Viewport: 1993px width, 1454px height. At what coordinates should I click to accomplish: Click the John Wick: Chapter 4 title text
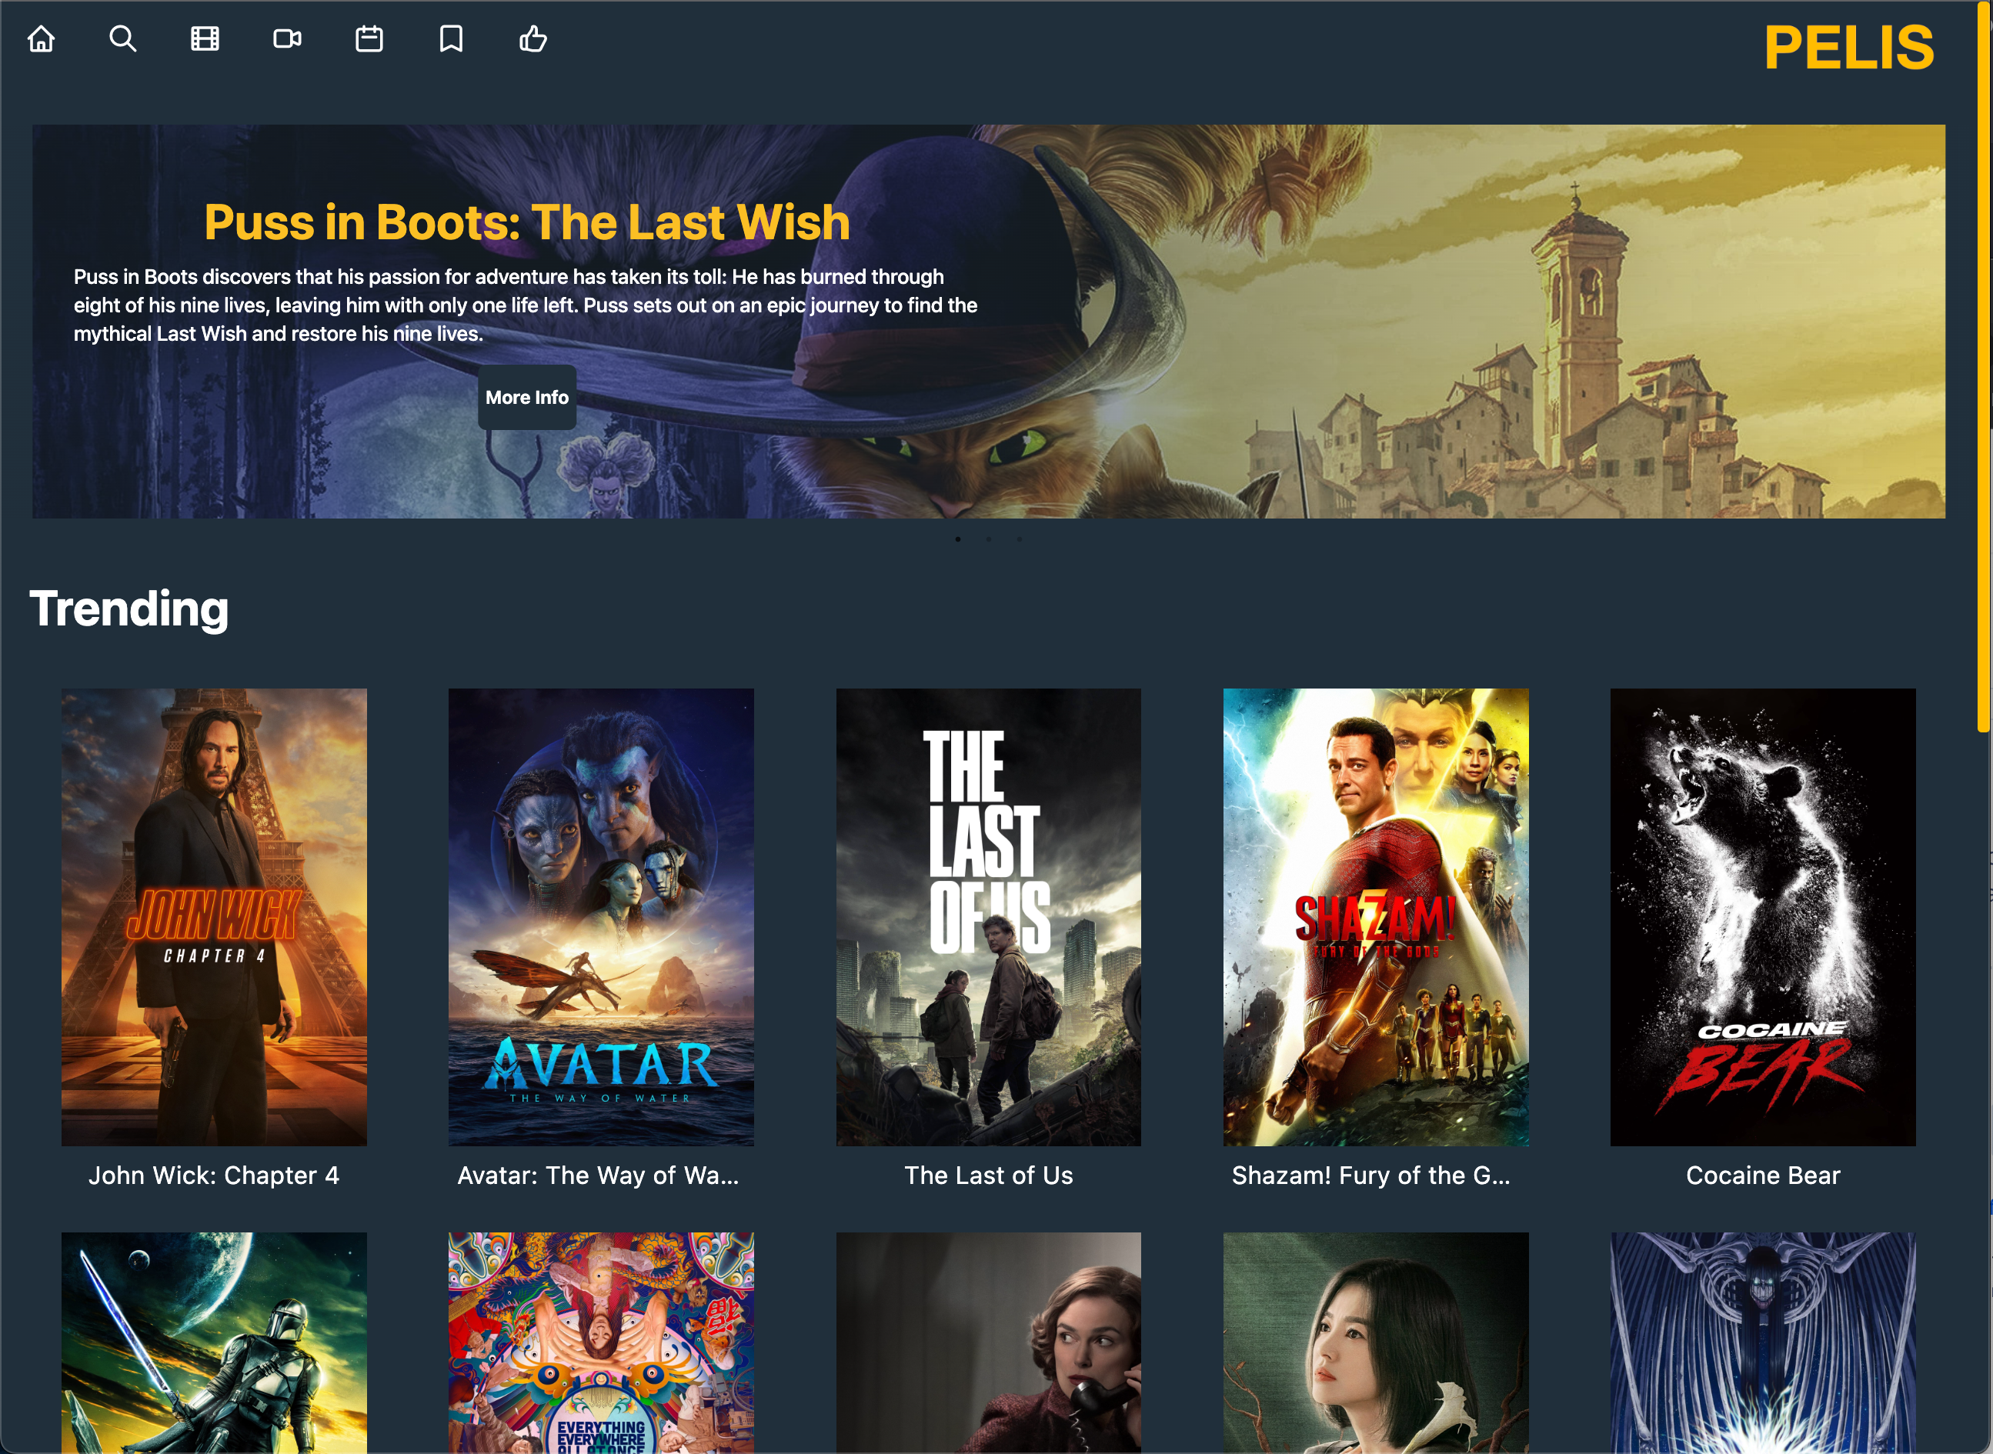coord(214,1175)
